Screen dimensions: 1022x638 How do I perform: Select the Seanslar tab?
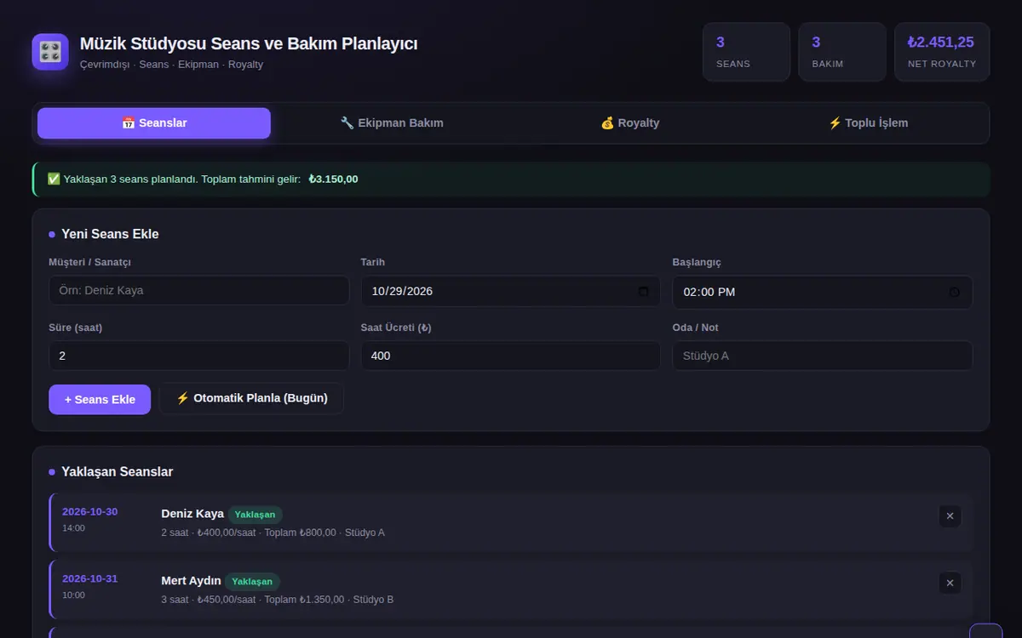(154, 122)
